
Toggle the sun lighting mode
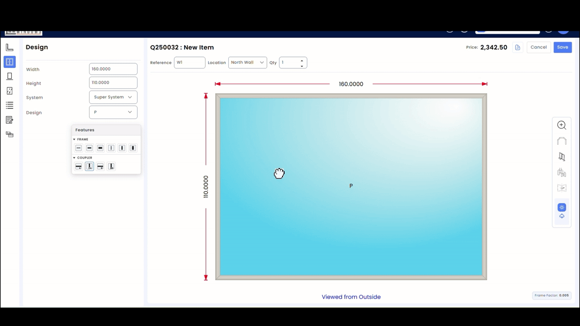click(562, 208)
